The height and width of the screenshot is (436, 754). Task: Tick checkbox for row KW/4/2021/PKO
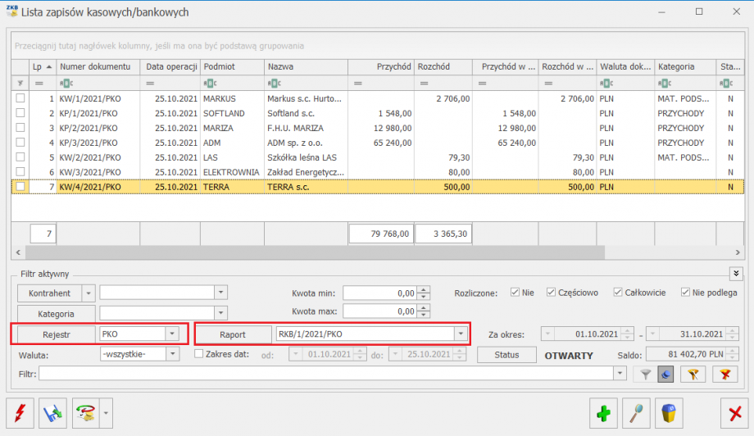(x=20, y=187)
